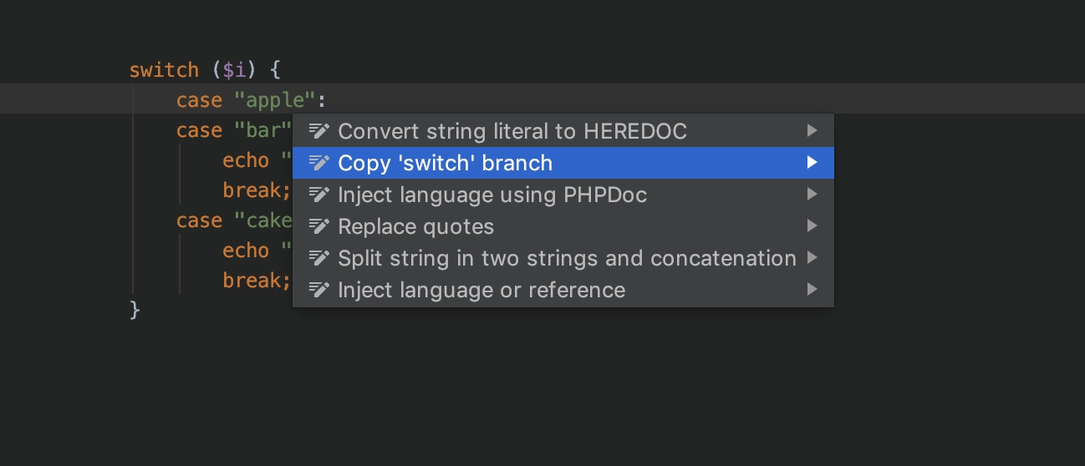Image resolution: width=1085 pixels, height=466 pixels.
Task: Click the intention icon beside Inject language using PHPDoc
Action: click(x=318, y=195)
